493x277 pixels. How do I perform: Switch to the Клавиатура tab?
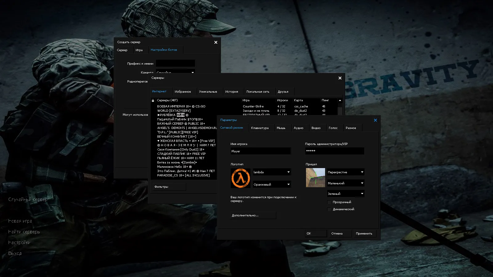click(x=260, y=128)
